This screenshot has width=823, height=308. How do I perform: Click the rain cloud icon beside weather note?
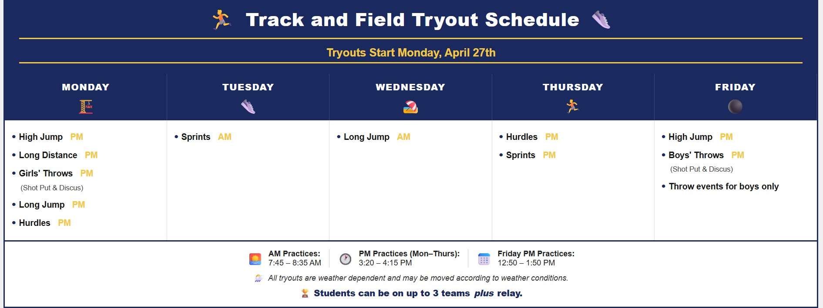[259, 278]
